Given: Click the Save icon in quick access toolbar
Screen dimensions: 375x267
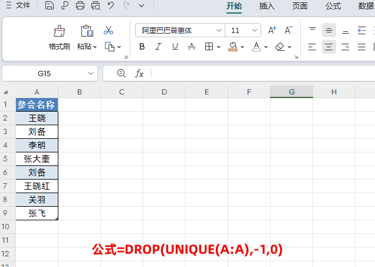Looking at the screenshot, I should tap(50, 6).
